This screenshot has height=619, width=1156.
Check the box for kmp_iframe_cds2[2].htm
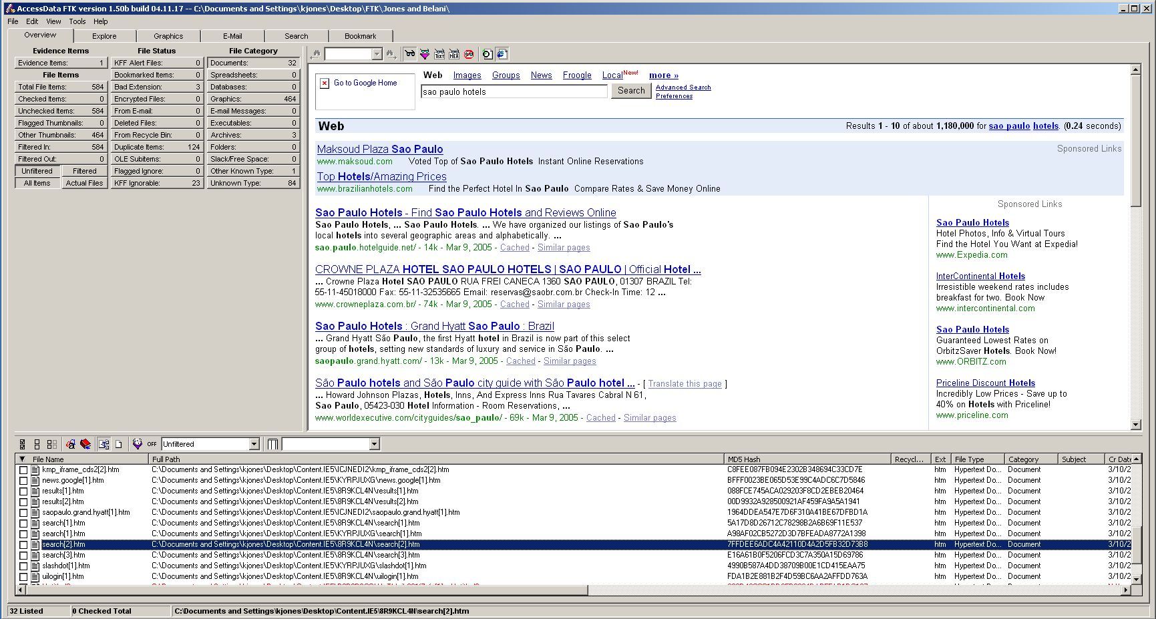point(23,470)
